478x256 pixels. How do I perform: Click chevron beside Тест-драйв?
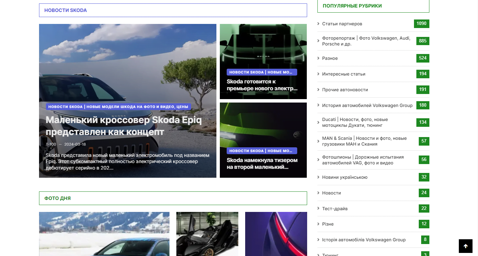(x=318, y=209)
